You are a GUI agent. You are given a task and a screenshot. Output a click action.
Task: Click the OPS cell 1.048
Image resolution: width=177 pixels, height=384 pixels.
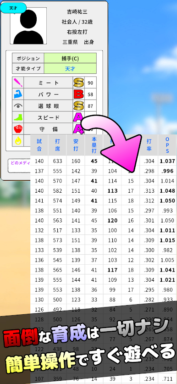tap(167, 191)
